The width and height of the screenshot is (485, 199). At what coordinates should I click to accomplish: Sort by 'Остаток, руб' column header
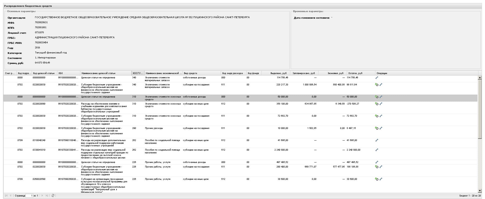pos(361,73)
